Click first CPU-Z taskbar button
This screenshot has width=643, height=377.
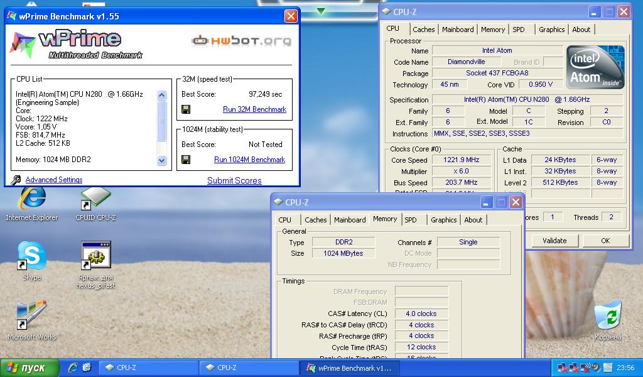(x=149, y=368)
